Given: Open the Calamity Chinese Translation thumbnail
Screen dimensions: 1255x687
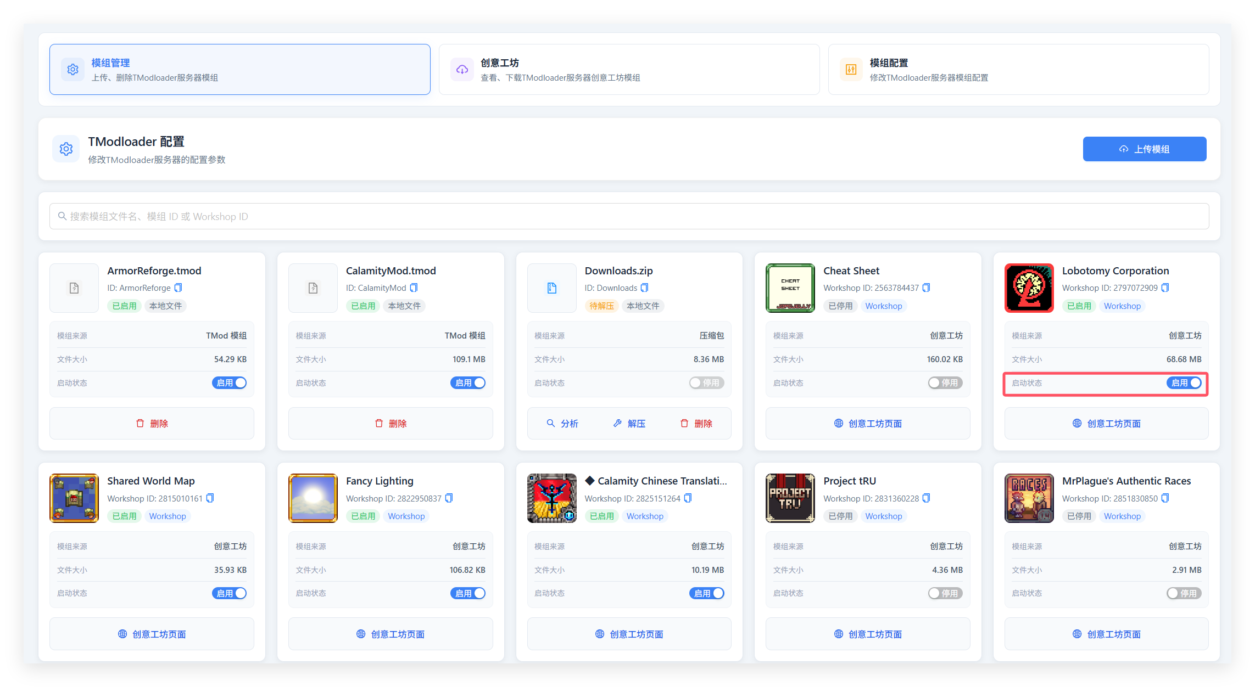Looking at the screenshot, I should click(552, 498).
